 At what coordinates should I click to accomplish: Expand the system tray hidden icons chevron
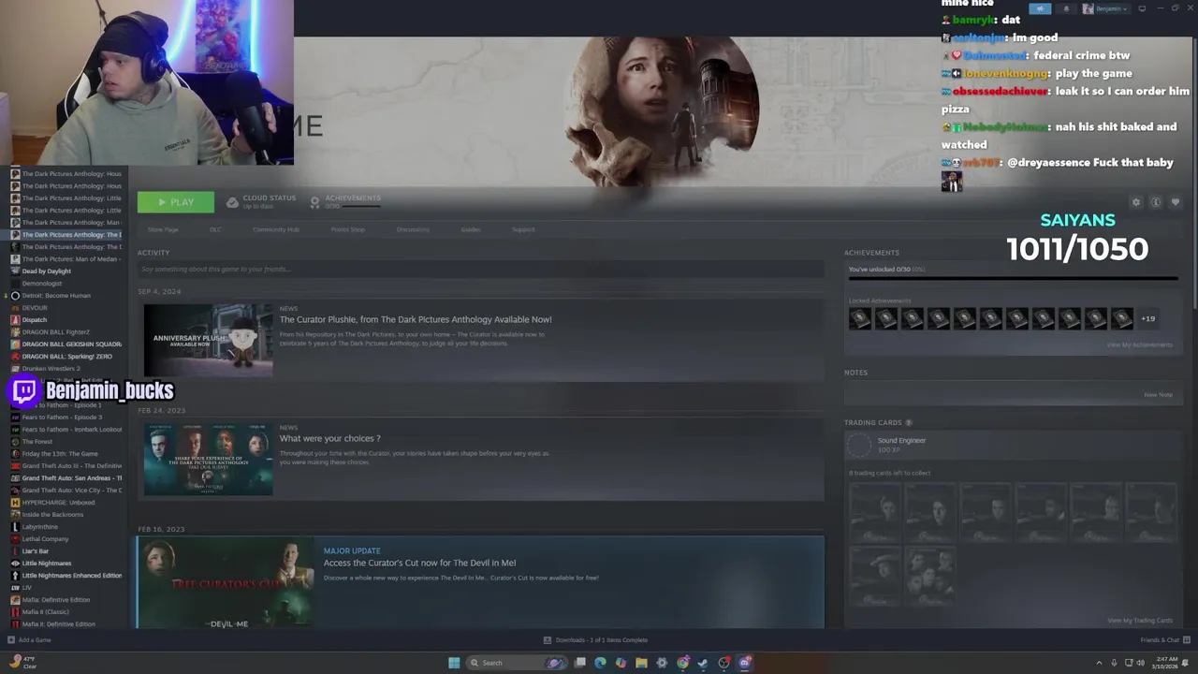(1099, 663)
